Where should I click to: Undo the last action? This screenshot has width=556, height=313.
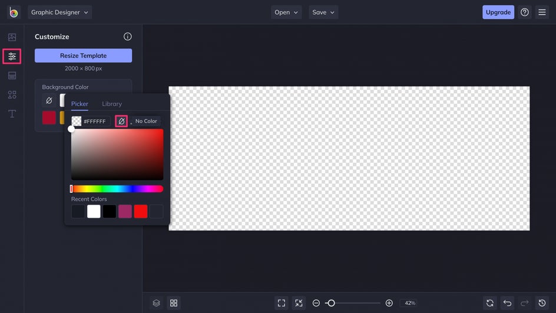507,303
